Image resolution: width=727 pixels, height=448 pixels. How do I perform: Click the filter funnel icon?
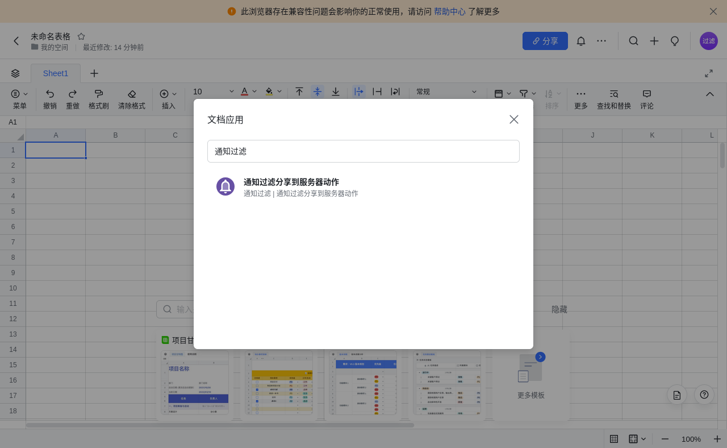pyautogui.click(x=524, y=93)
